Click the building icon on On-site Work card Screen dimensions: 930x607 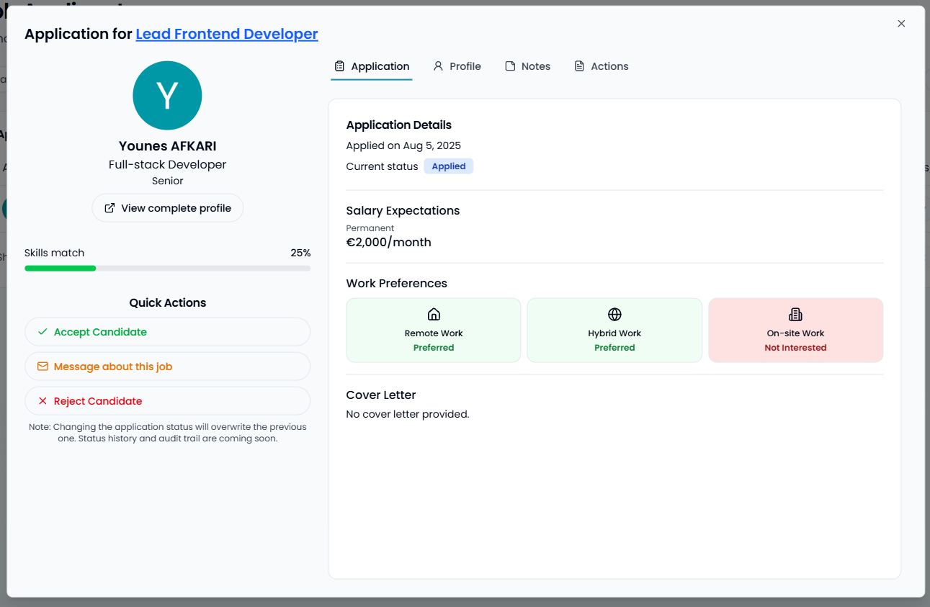pos(795,314)
